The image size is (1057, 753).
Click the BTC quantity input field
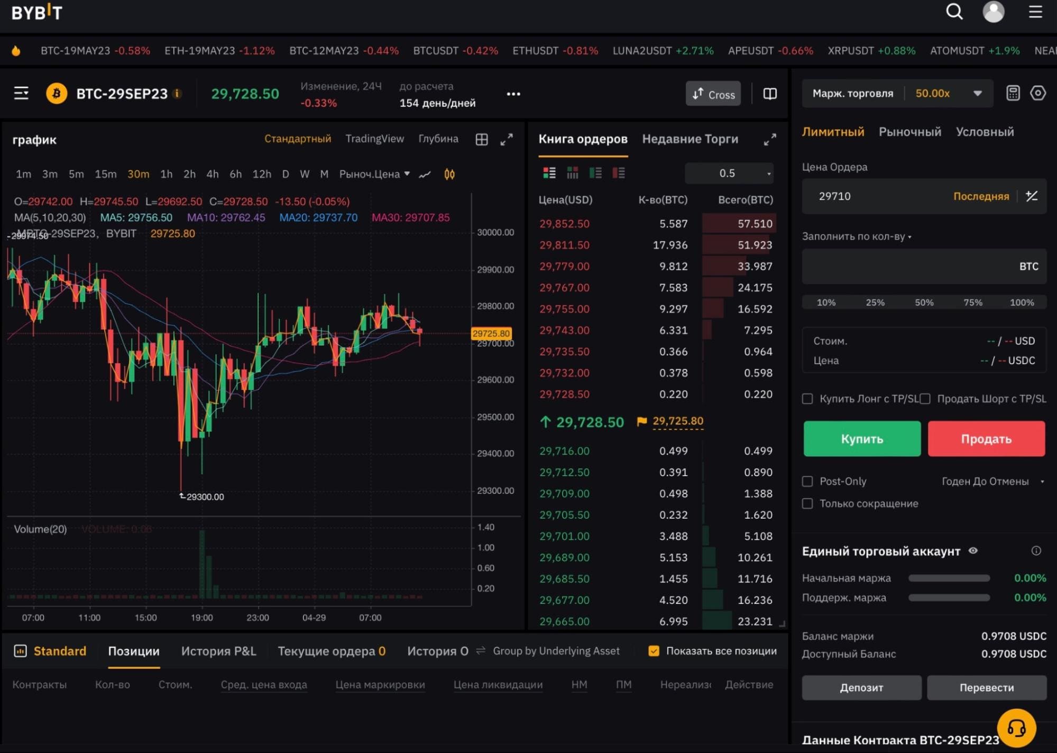[x=924, y=266]
